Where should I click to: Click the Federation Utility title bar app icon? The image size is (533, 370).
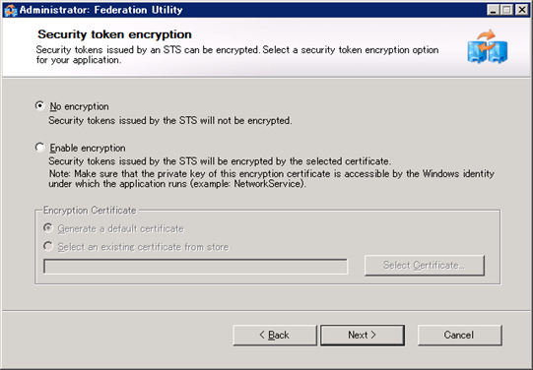coord(10,10)
